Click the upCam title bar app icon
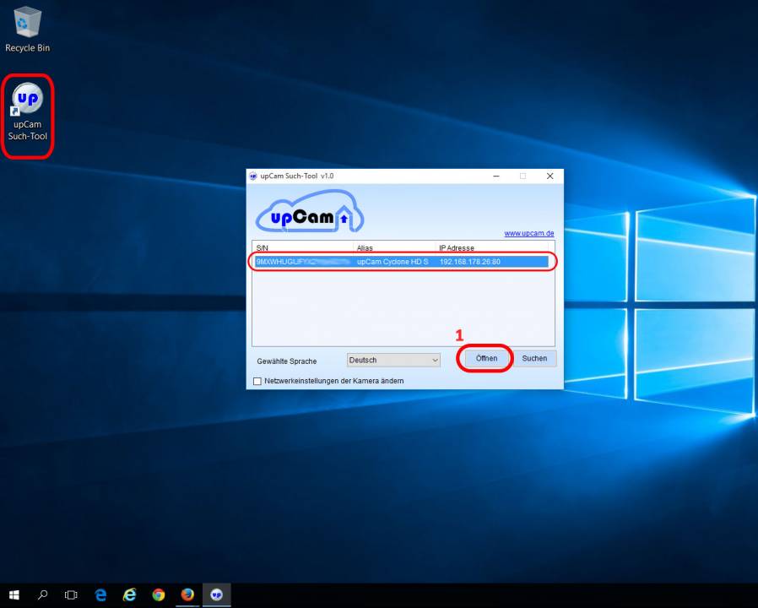758x608 pixels. pyautogui.click(x=253, y=176)
